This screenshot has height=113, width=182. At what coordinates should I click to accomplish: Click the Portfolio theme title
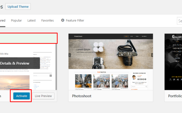pyautogui.click(x=175, y=96)
